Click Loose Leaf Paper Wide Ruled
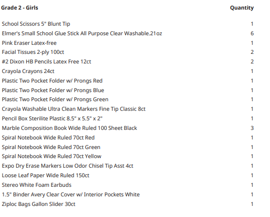The width and height of the screenshot is (270, 217). pyautogui.click(x=45, y=175)
